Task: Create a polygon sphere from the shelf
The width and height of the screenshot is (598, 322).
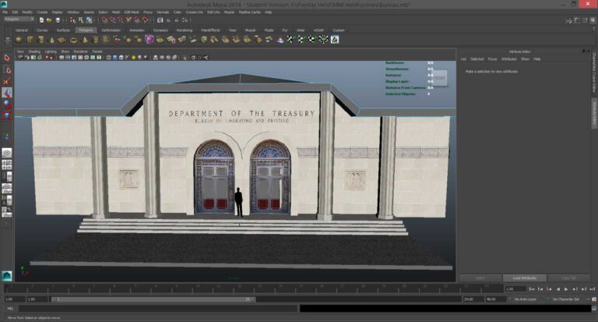Action: click(19, 40)
